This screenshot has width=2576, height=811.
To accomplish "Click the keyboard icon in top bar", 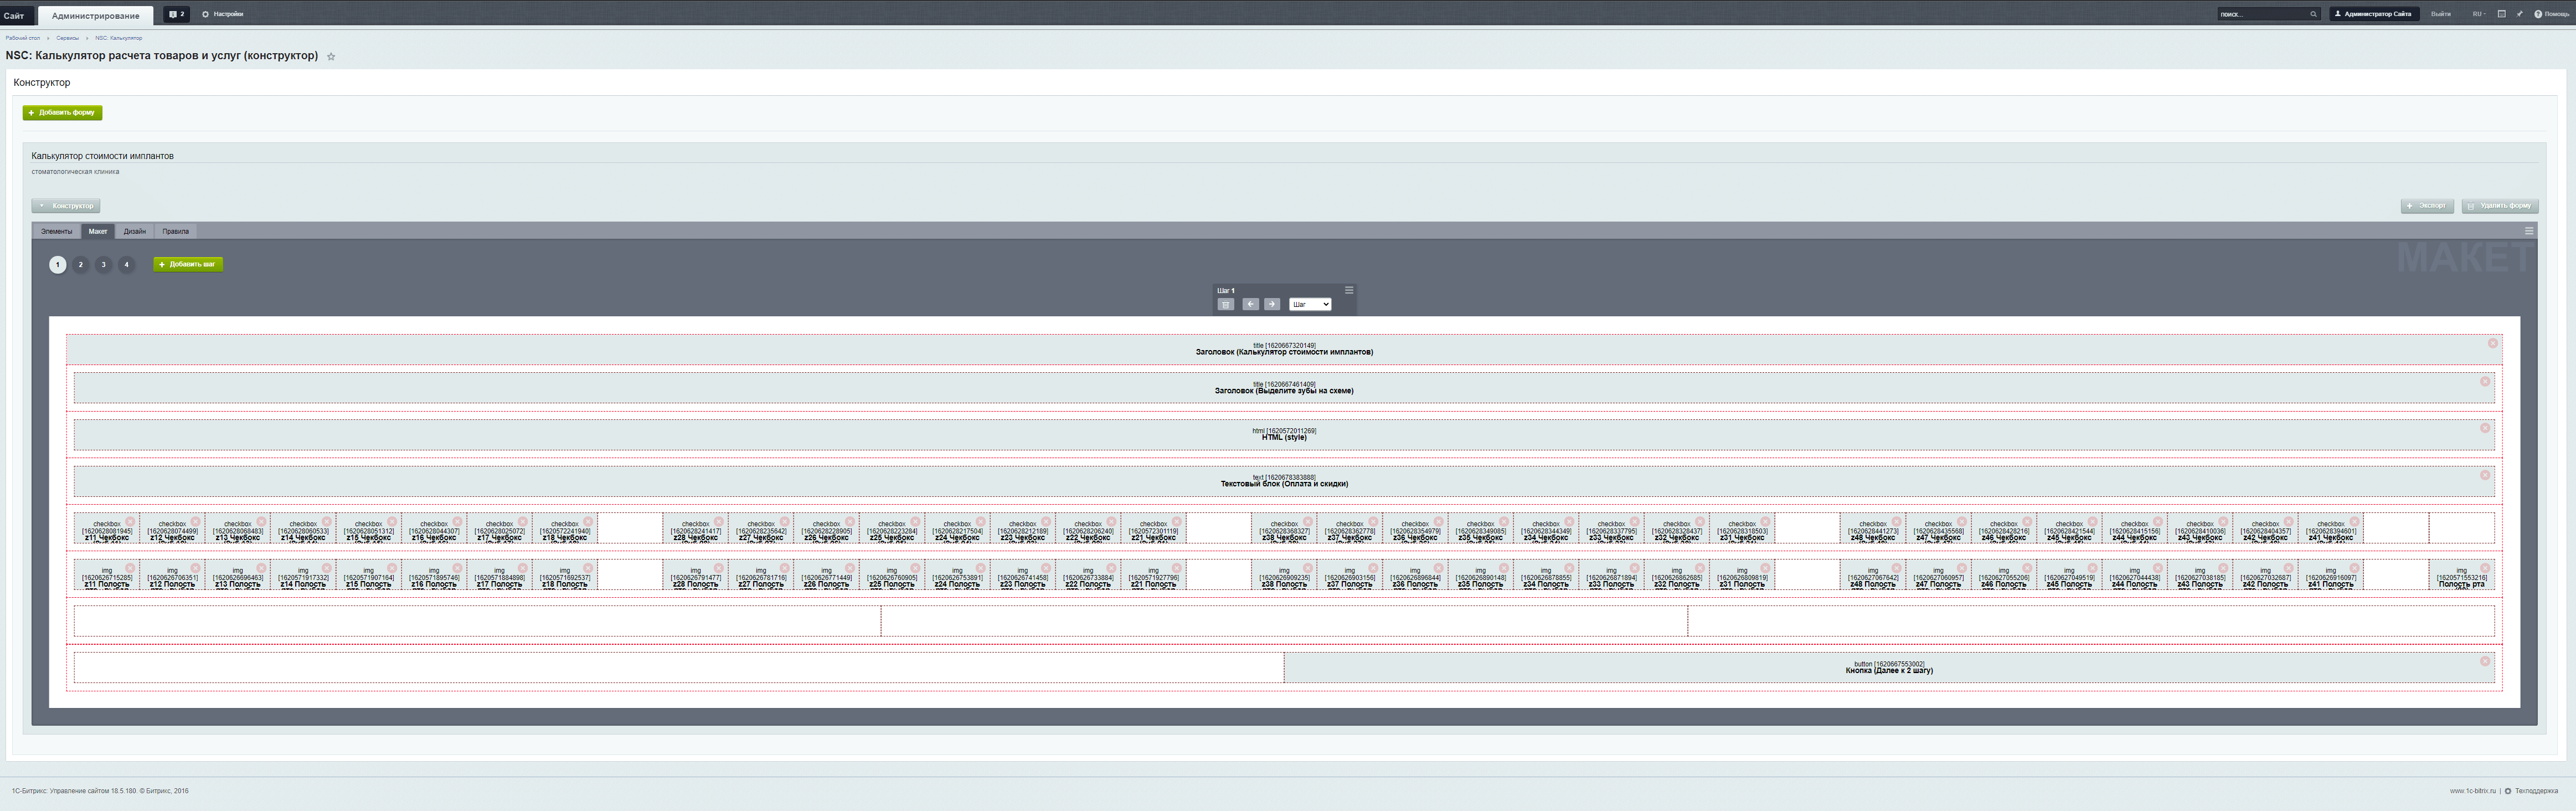I will (2501, 14).
